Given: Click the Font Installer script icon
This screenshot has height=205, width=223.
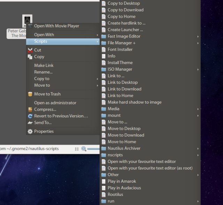Looking at the screenshot, I should (x=103, y=49).
